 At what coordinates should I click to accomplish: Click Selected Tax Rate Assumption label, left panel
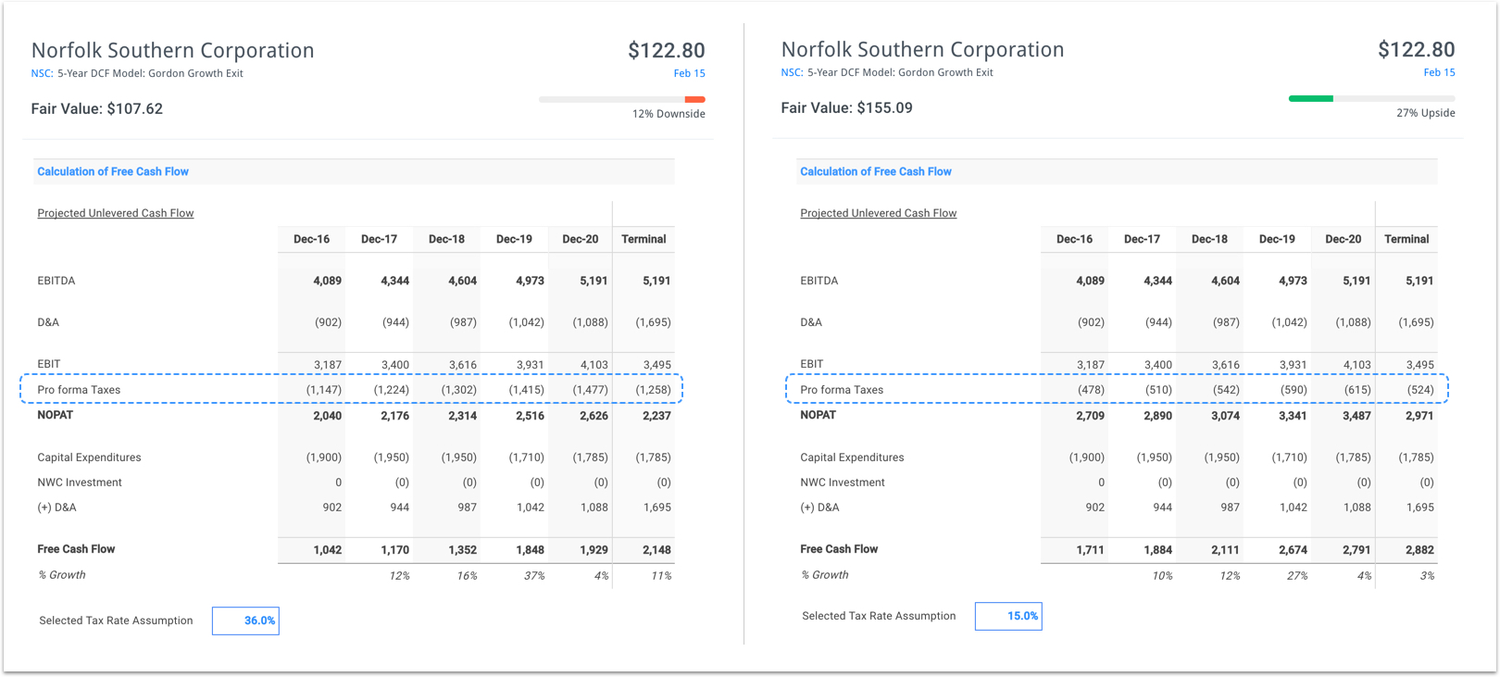coord(116,621)
